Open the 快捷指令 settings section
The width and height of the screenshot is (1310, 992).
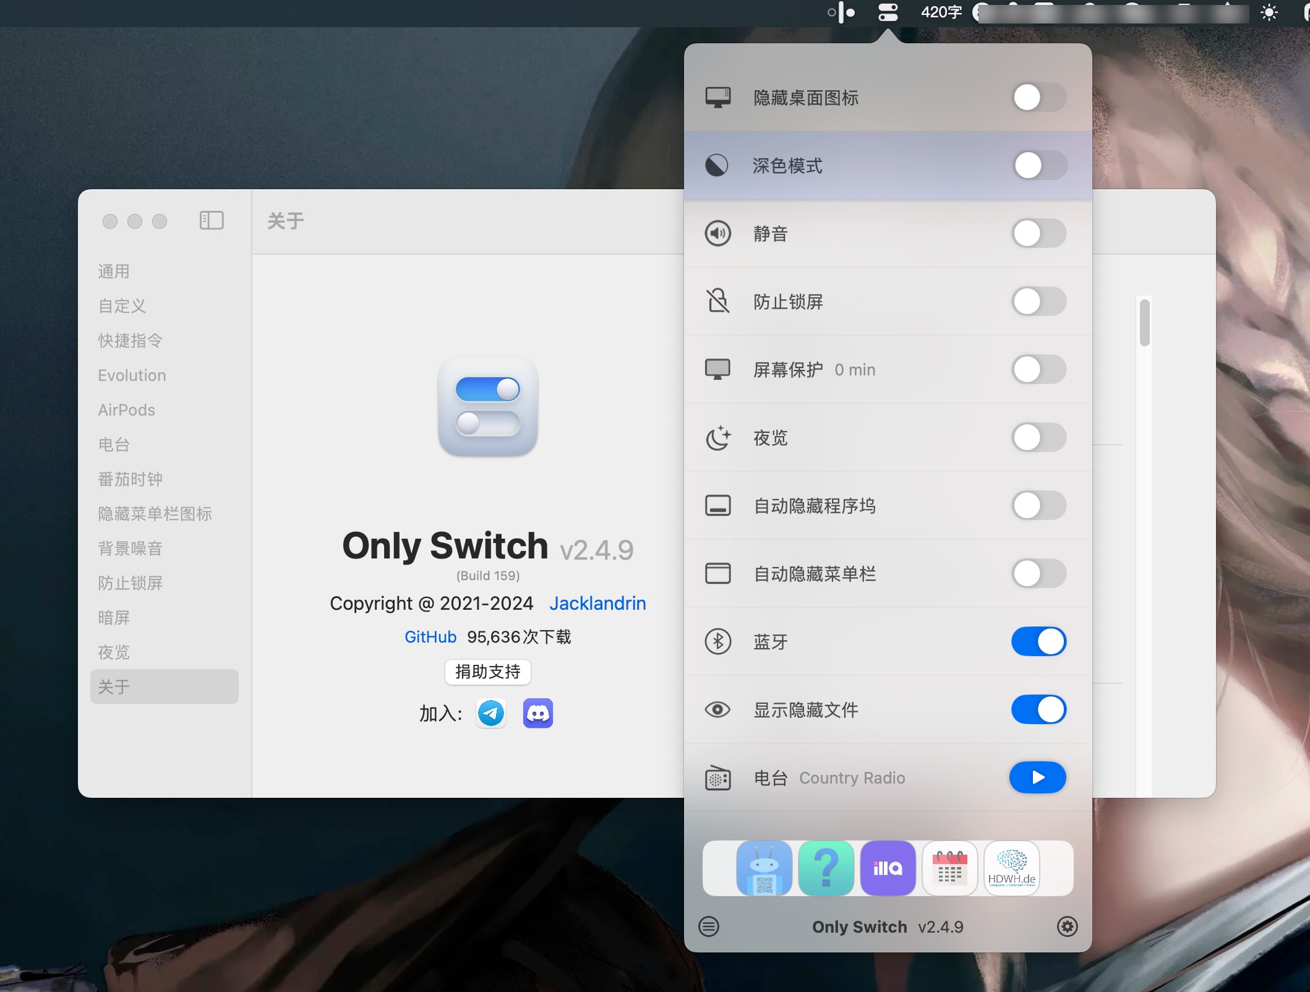(x=131, y=341)
